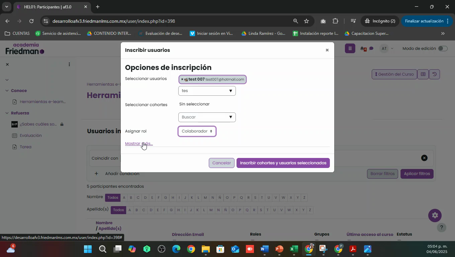The width and height of the screenshot is (455, 257).
Task: Show more bookmarks with the chevron
Action: [443, 33]
